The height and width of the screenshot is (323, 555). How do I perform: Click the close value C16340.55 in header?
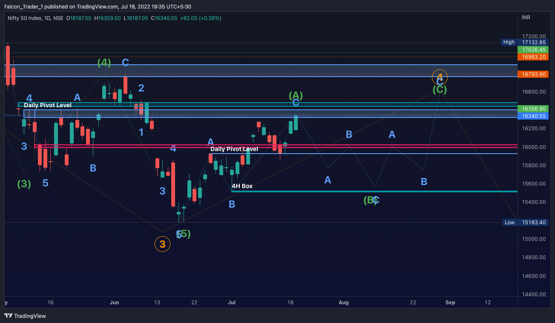(164, 18)
